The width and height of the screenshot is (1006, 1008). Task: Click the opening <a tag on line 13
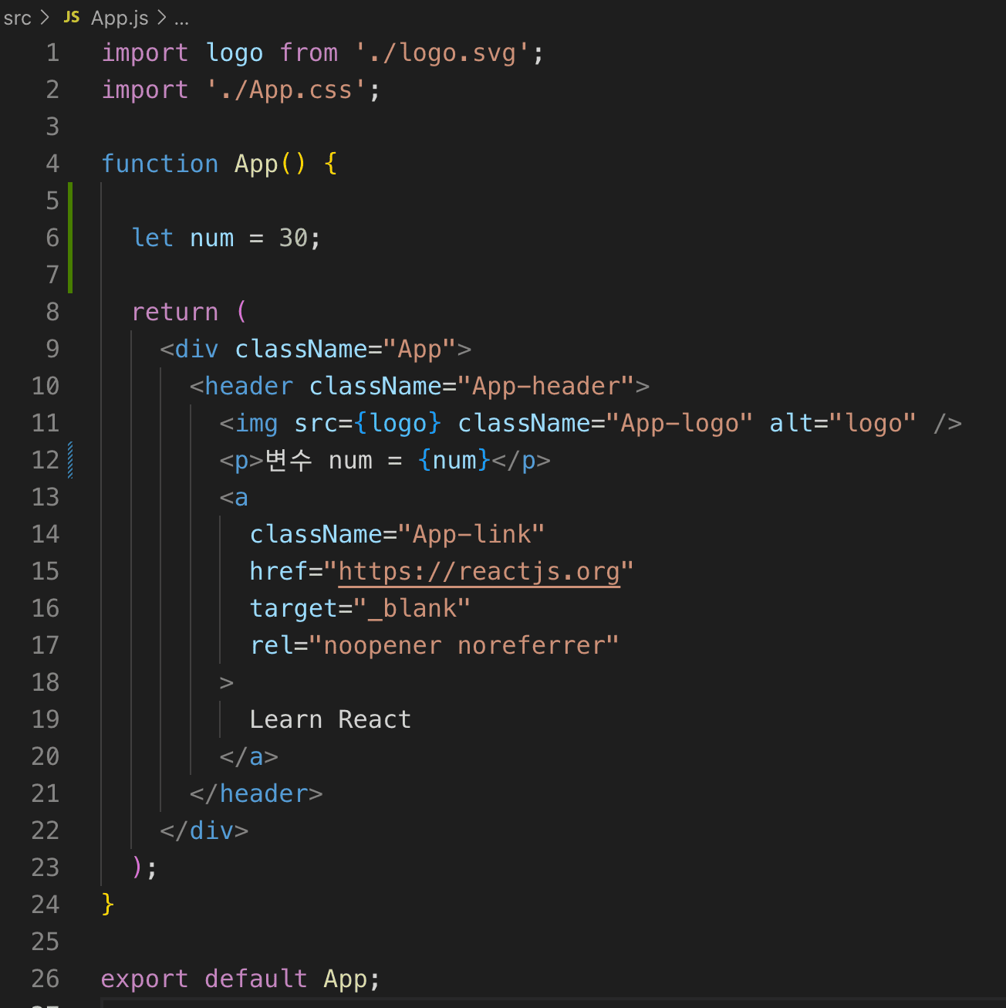point(234,497)
